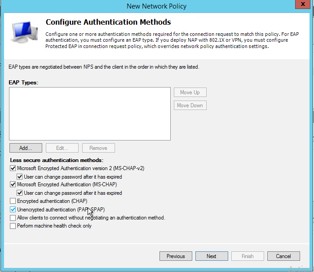Go back with the Previous button
This screenshot has height=272, width=314.
[176, 256]
